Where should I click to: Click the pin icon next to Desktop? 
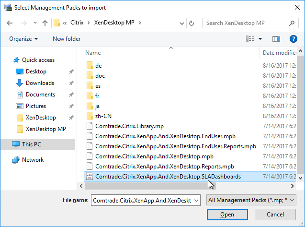[71, 72]
